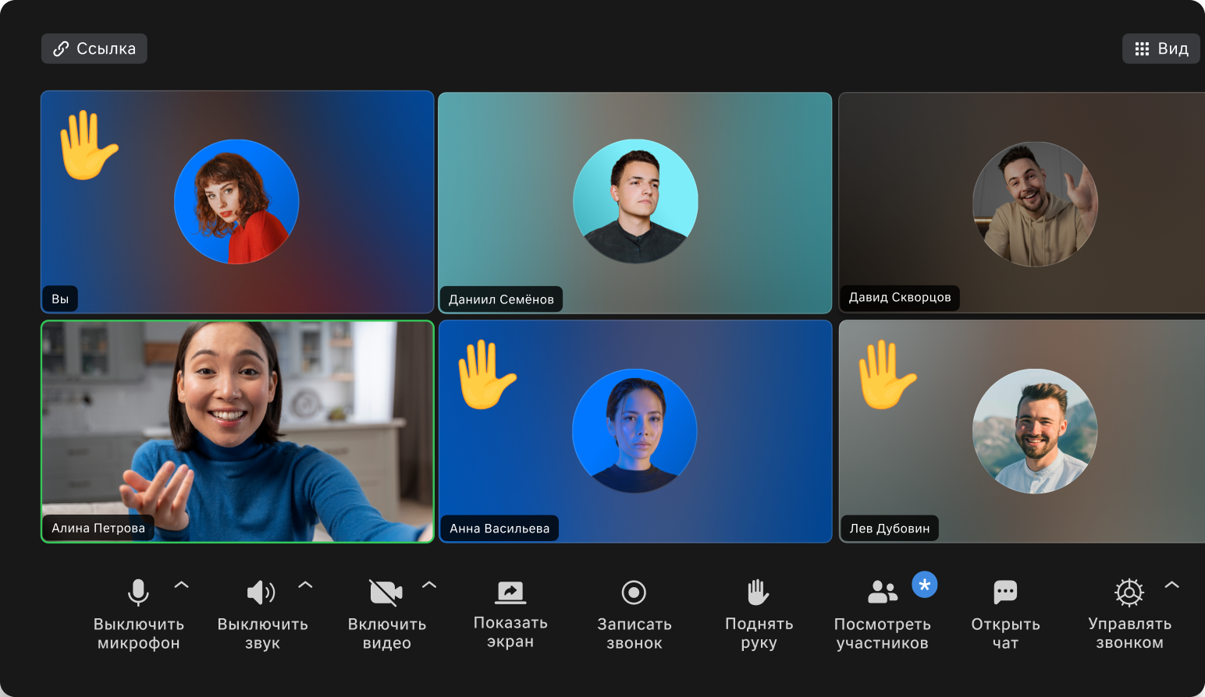This screenshot has width=1205, height=697.
Task: Click the Ссылка link button
Action: point(94,49)
